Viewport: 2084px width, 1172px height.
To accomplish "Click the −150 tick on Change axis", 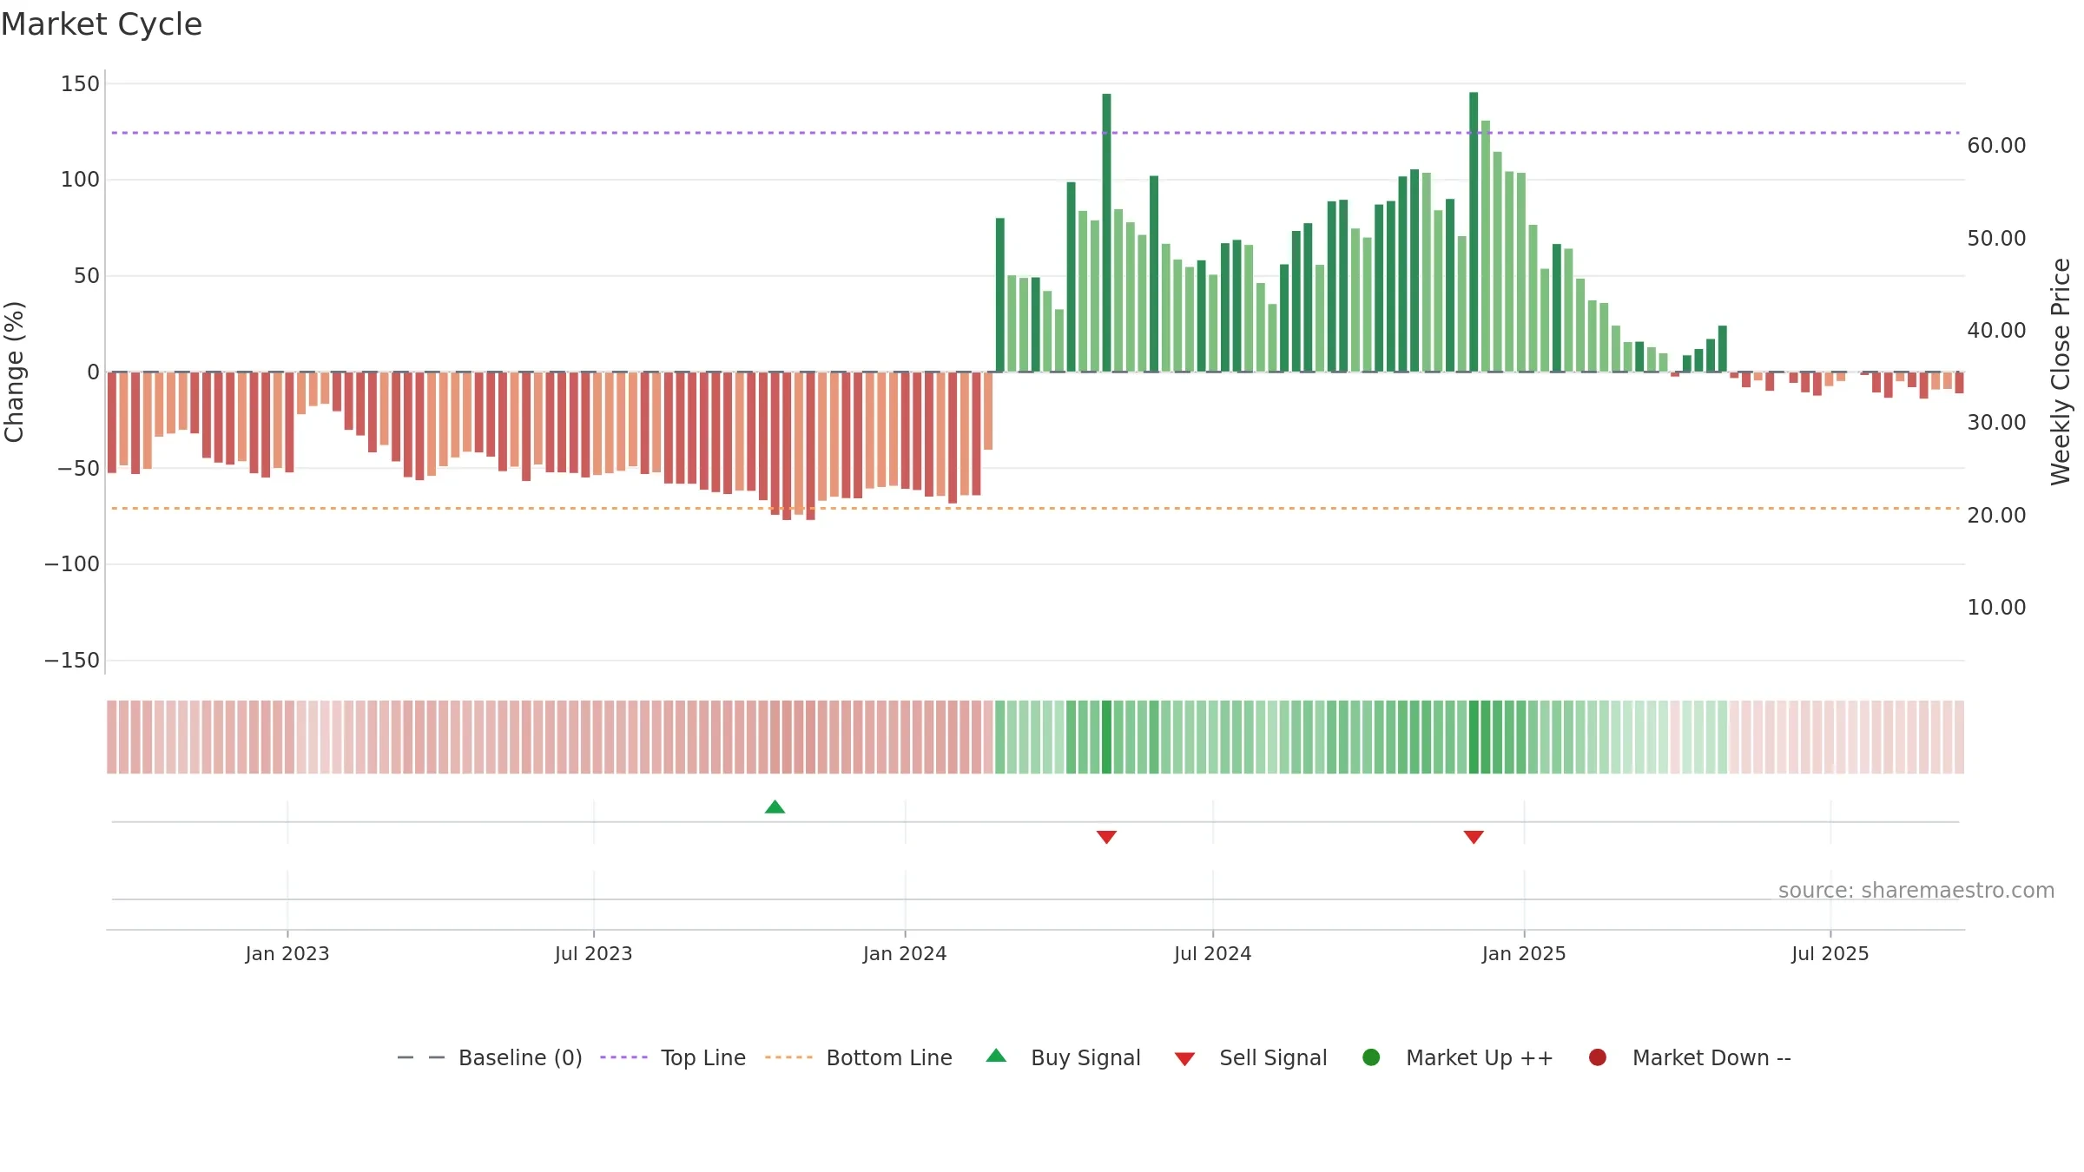I will click(x=72, y=660).
